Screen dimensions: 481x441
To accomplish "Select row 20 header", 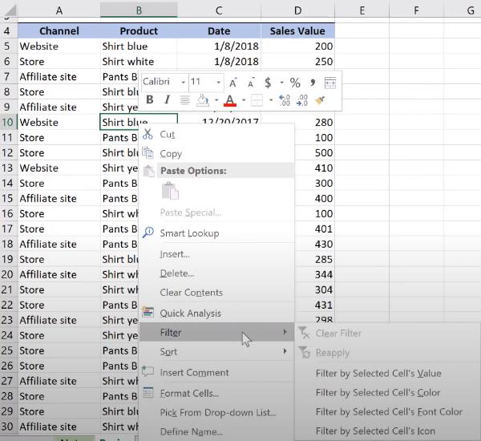I will pyautogui.click(x=8, y=274).
